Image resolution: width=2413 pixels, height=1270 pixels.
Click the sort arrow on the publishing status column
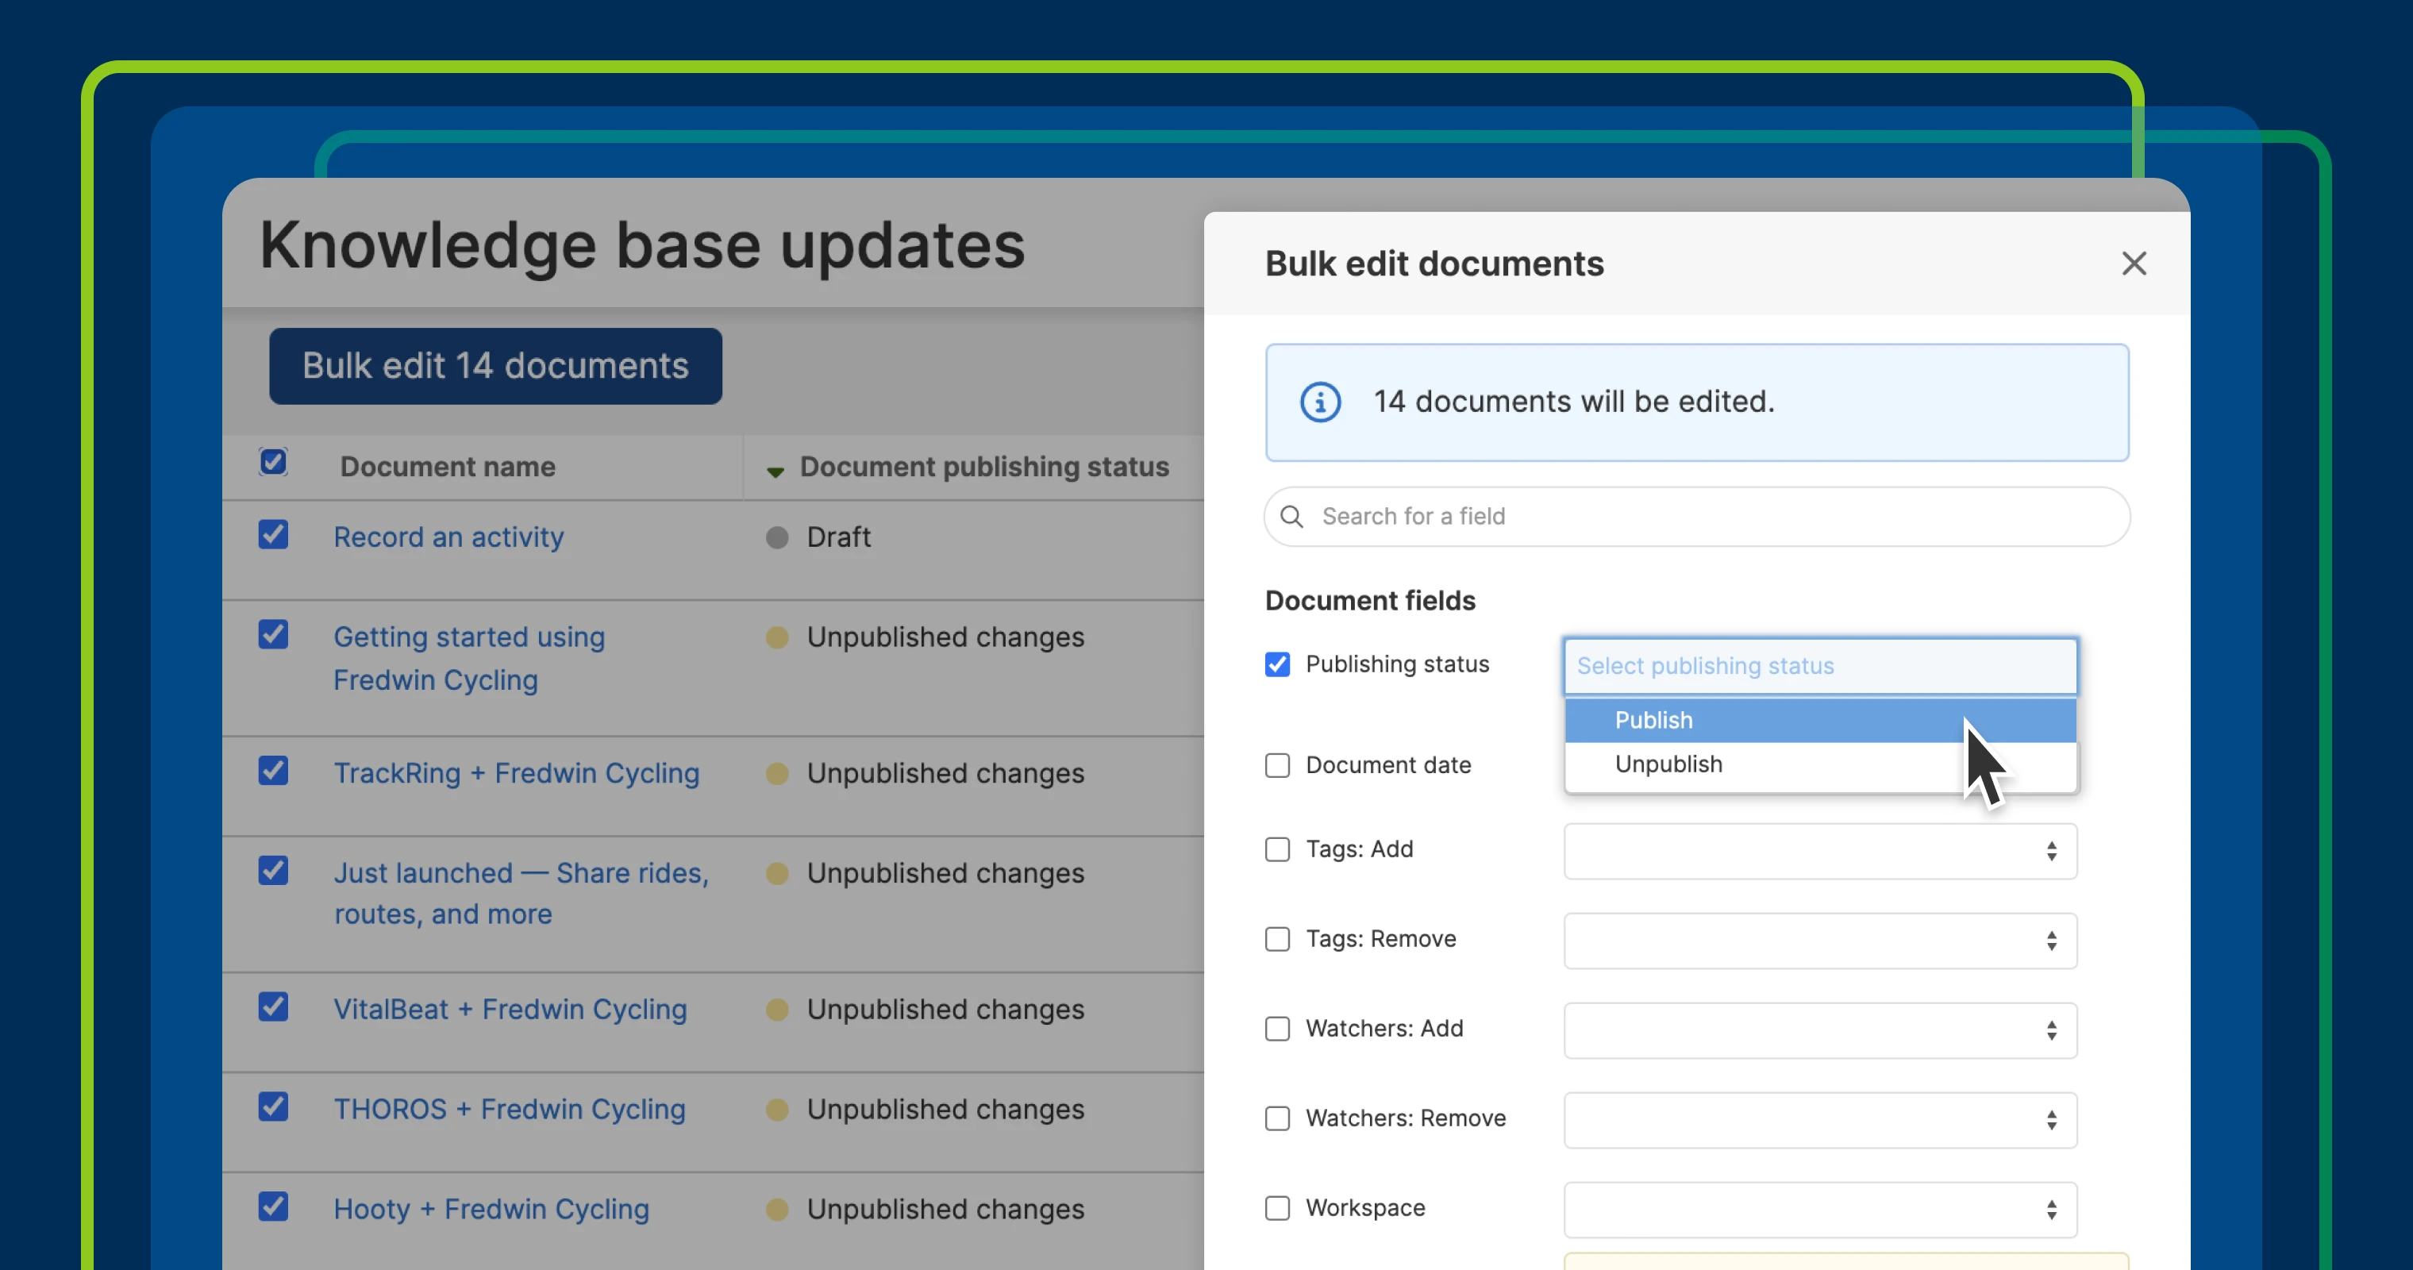coord(775,471)
